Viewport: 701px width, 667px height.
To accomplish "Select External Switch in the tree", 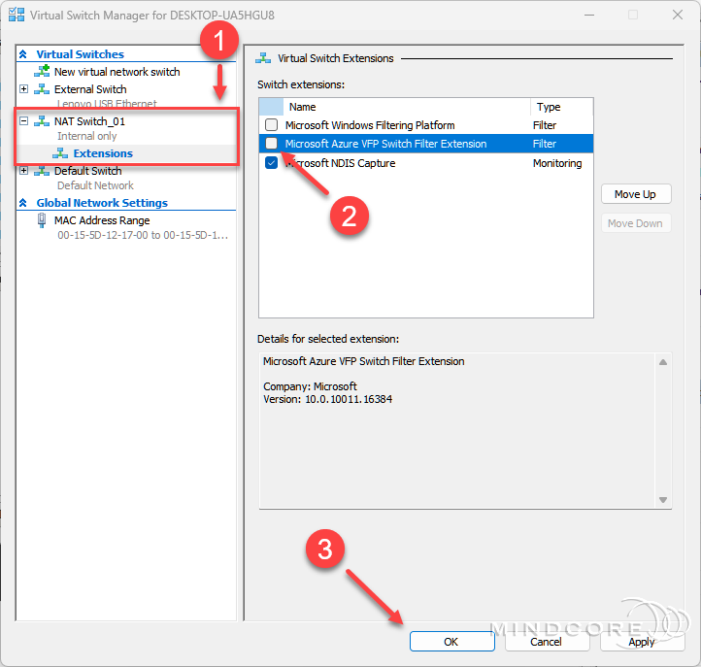I will [90, 89].
